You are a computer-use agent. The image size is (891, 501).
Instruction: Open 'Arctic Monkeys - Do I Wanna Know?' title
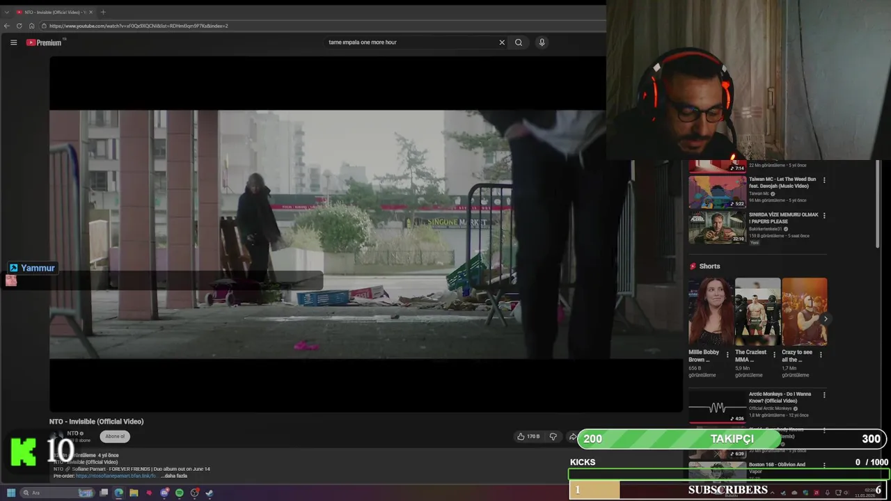tap(780, 397)
